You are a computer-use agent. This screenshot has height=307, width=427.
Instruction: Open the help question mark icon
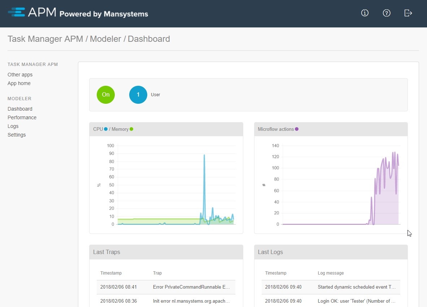click(387, 13)
